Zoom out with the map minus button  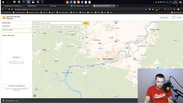coord(35,35)
